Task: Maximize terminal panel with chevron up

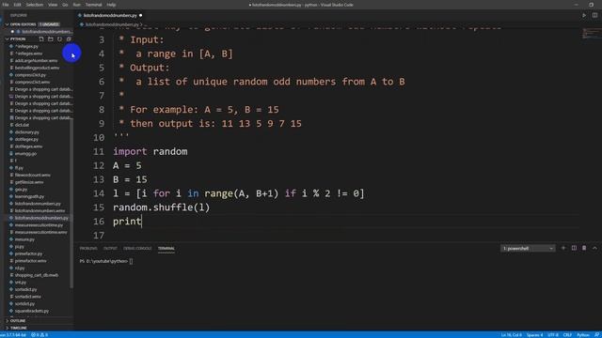Action: [594, 248]
